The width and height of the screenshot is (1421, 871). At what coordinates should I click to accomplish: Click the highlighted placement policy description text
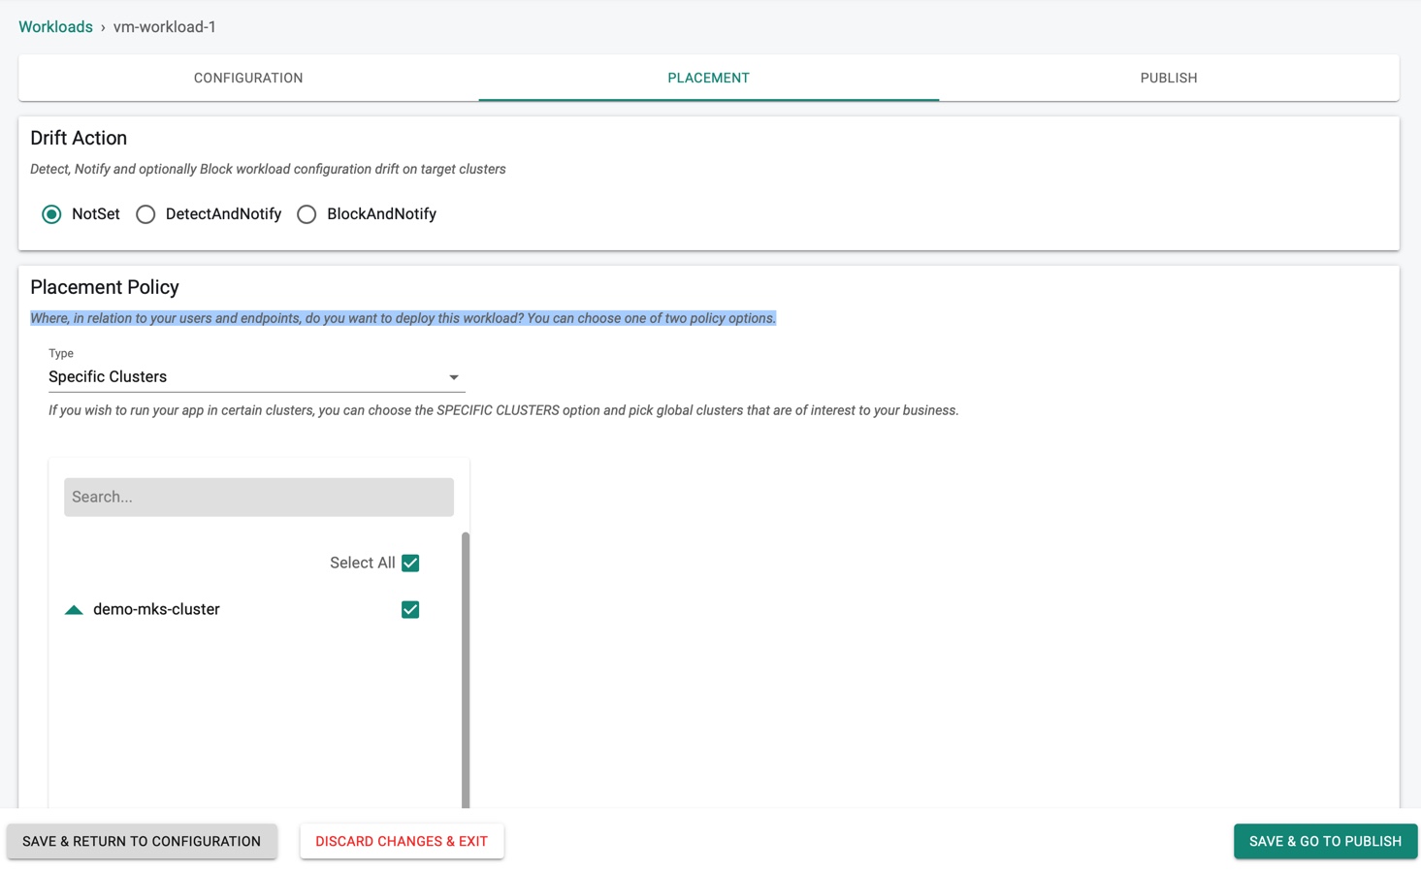[x=404, y=318]
